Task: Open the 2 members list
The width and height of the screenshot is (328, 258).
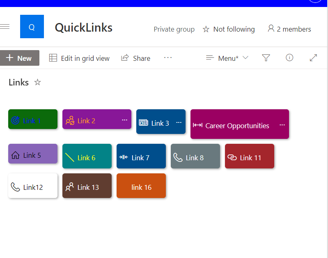Action: (x=289, y=29)
